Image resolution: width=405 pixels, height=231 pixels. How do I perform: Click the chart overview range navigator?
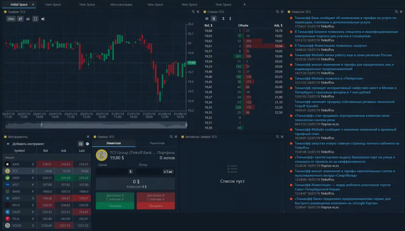[96, 125]
